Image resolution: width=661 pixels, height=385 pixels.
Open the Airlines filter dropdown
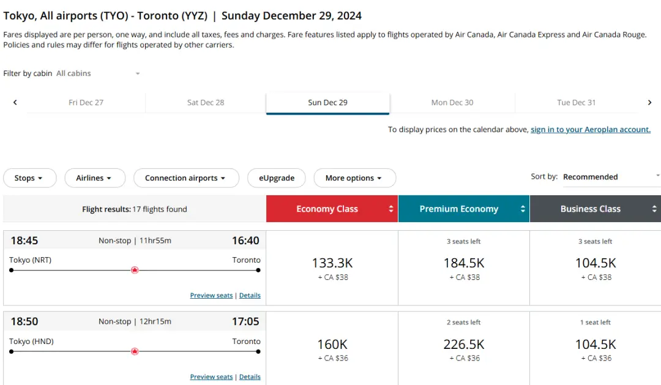pyautogui.click(x=94, y=178)
